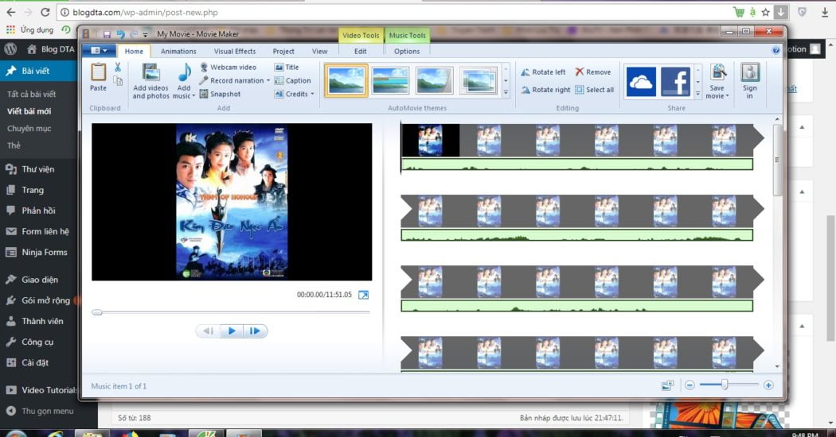Click the Copy icon below scissors
Screen dimensions: 836x437
118,80
